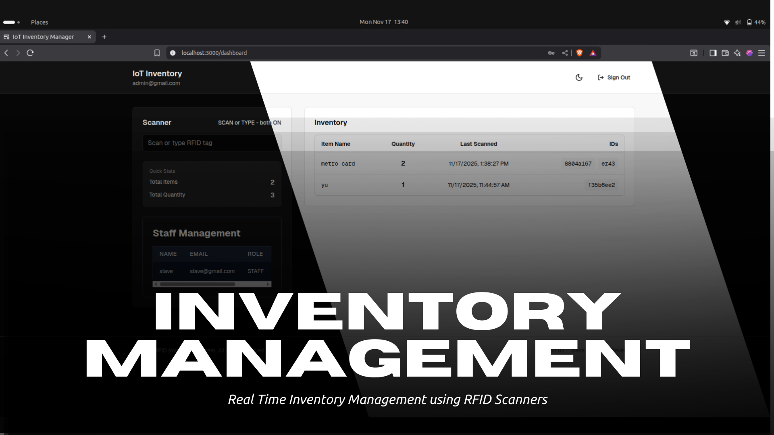
Task: Click the share page icon
Action: tap(565, 53)
